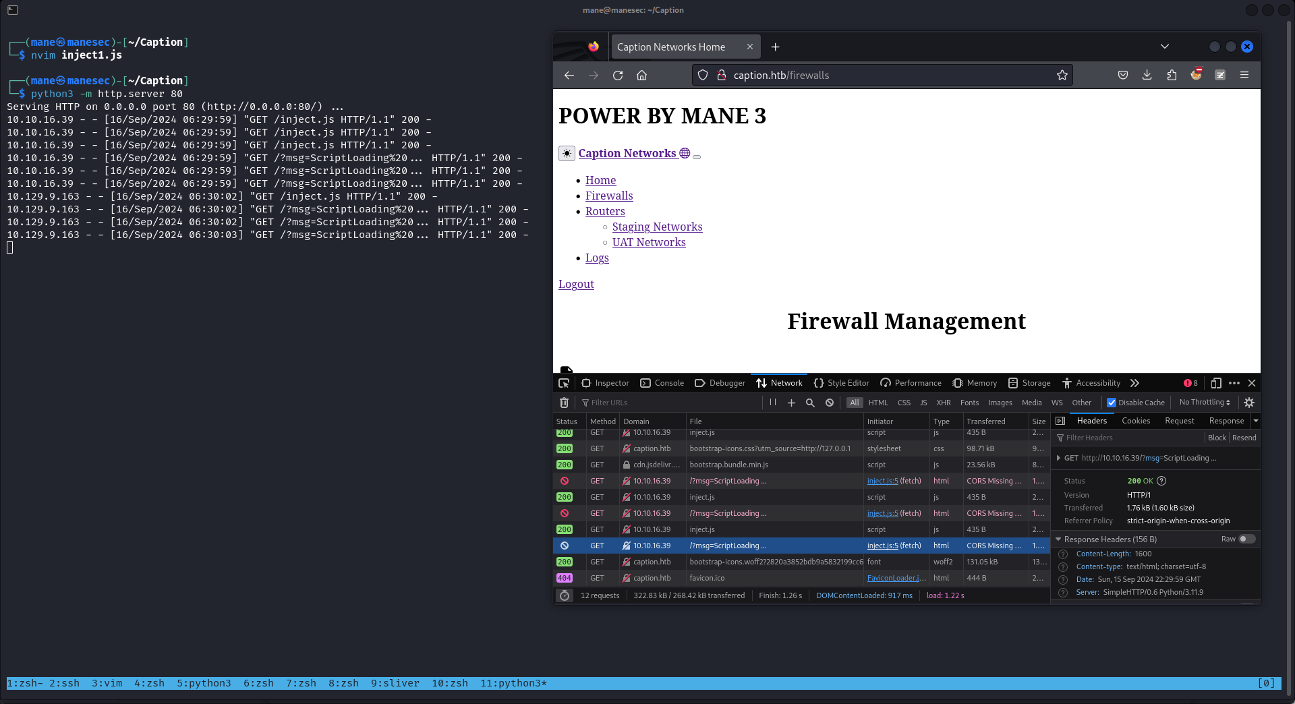Toggle the HTML request filter
Viewport: 1295px width, 704px height.
pos(878,403)
